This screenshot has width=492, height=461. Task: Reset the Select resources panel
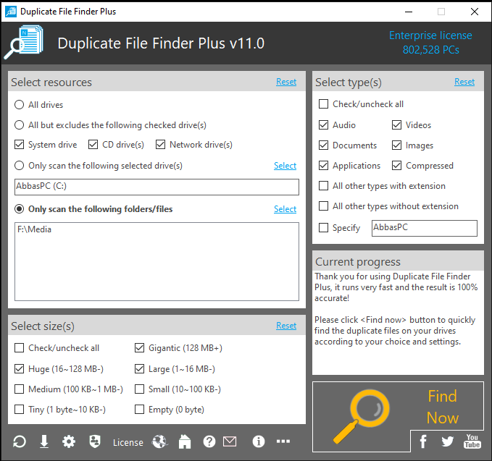pyautogui.click(x=286, y=82)
